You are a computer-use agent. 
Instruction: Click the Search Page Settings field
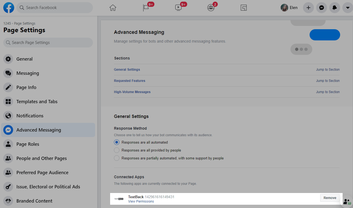coord(48,43)
